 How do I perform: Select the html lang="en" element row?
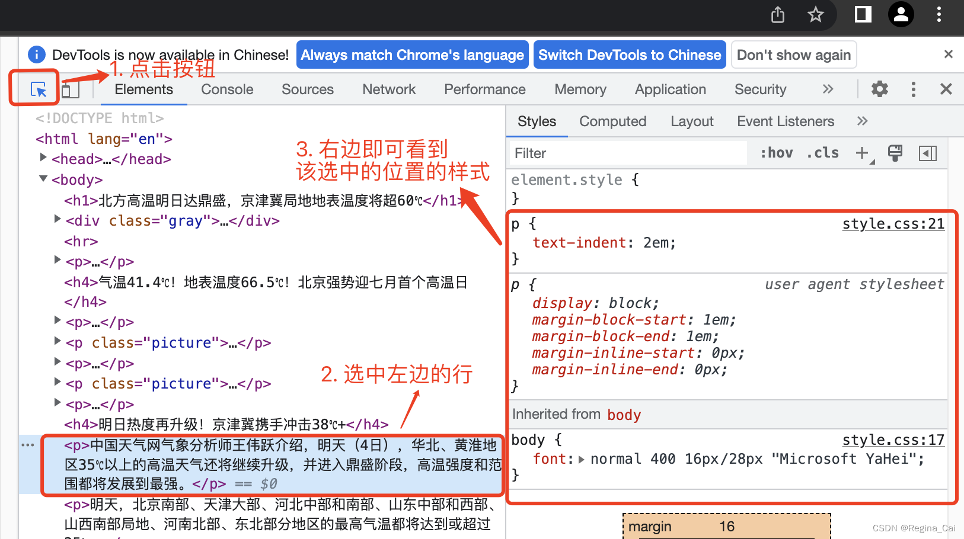click(x=262, y=139)
